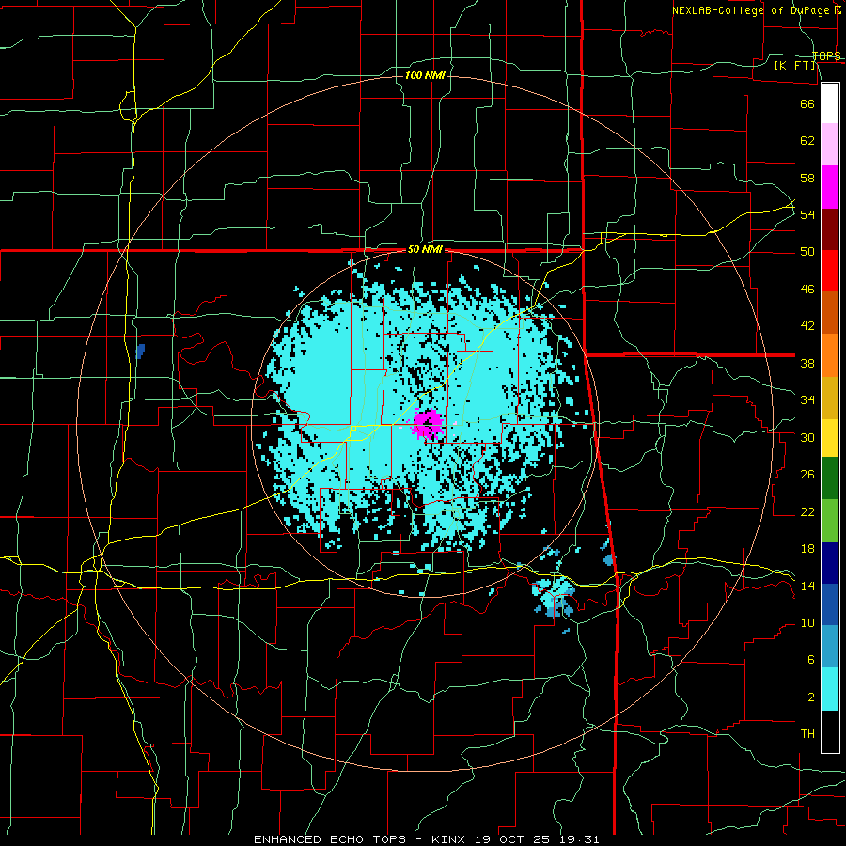Click the legend value "62"

click(x=807, y=140)
